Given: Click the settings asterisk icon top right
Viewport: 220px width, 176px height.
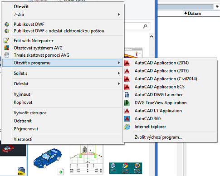Looking at the screenshot, I should (x=217, y=6).
